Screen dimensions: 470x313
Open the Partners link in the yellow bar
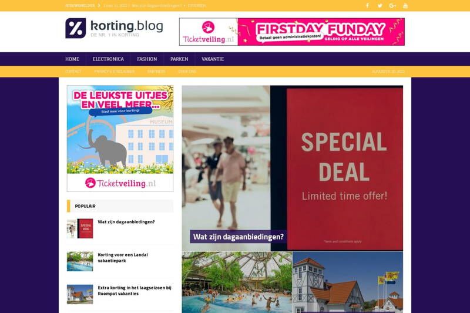click(156, 72)
